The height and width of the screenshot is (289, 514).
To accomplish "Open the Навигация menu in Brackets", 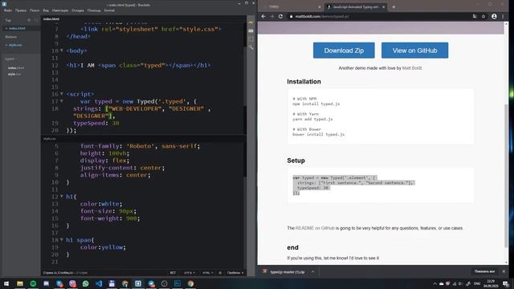I will click(x=60, y=10).
